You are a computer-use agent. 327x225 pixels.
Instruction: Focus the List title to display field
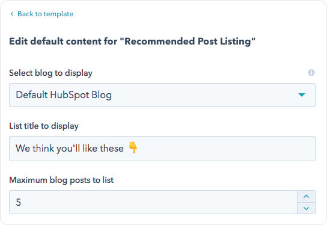[162, 149]
